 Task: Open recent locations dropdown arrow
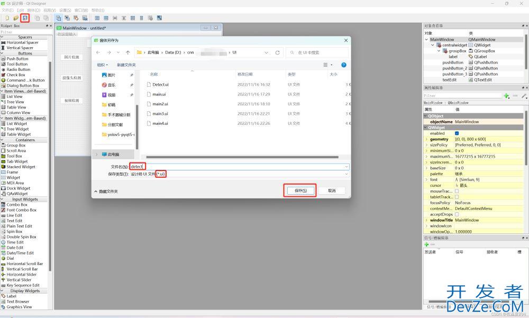pyautogui.click(x=118, y=53)
